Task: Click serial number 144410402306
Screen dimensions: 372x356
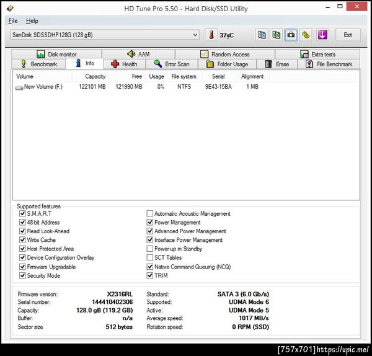Action: [x=112, y=302]
